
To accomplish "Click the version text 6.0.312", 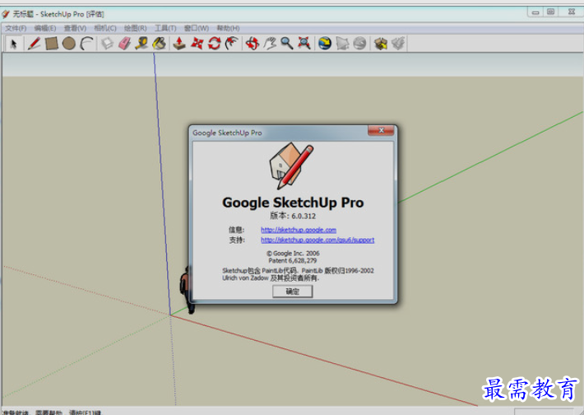I will point(304,216).
